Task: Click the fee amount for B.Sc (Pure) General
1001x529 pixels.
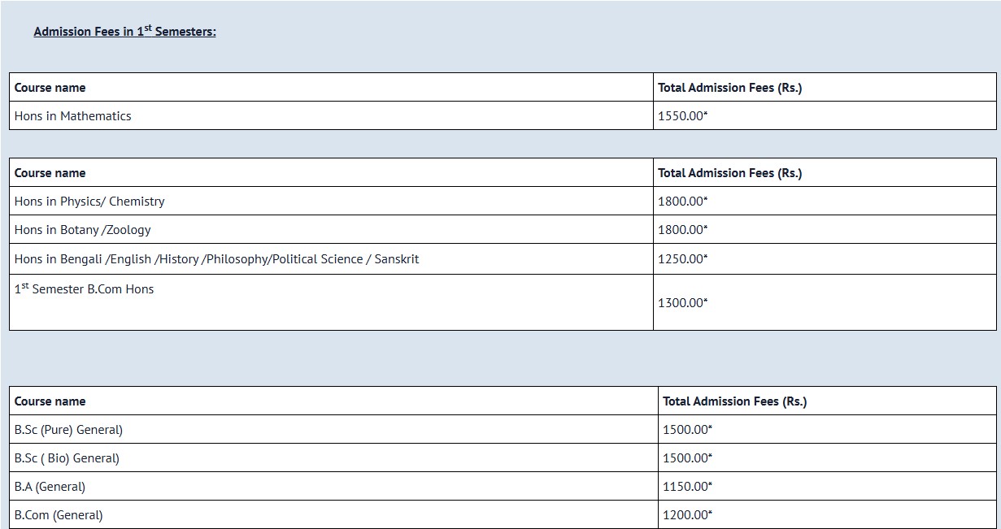Action: pyautogui.click(x=687, y=430)
